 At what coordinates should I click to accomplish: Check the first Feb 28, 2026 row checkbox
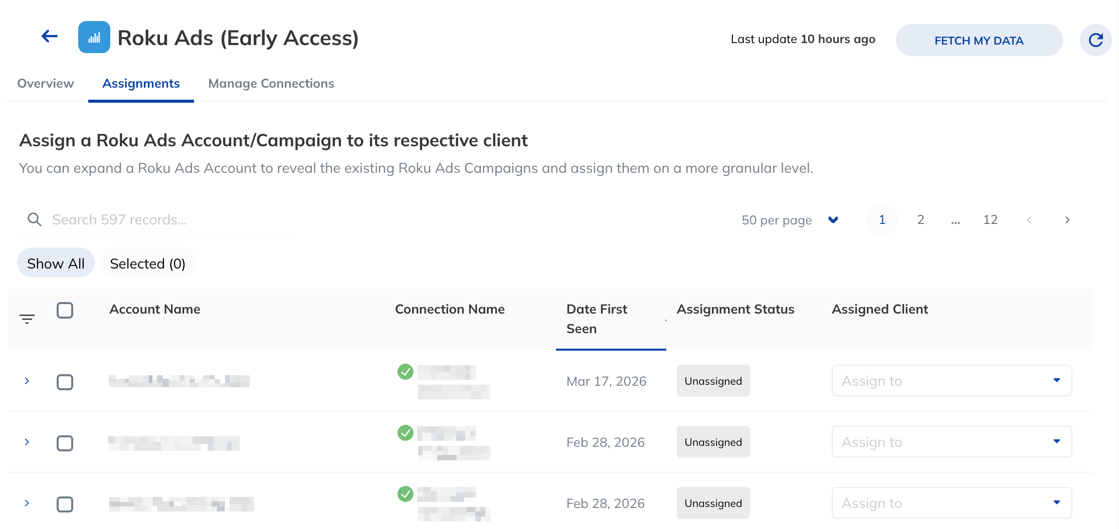pos(65,443)
